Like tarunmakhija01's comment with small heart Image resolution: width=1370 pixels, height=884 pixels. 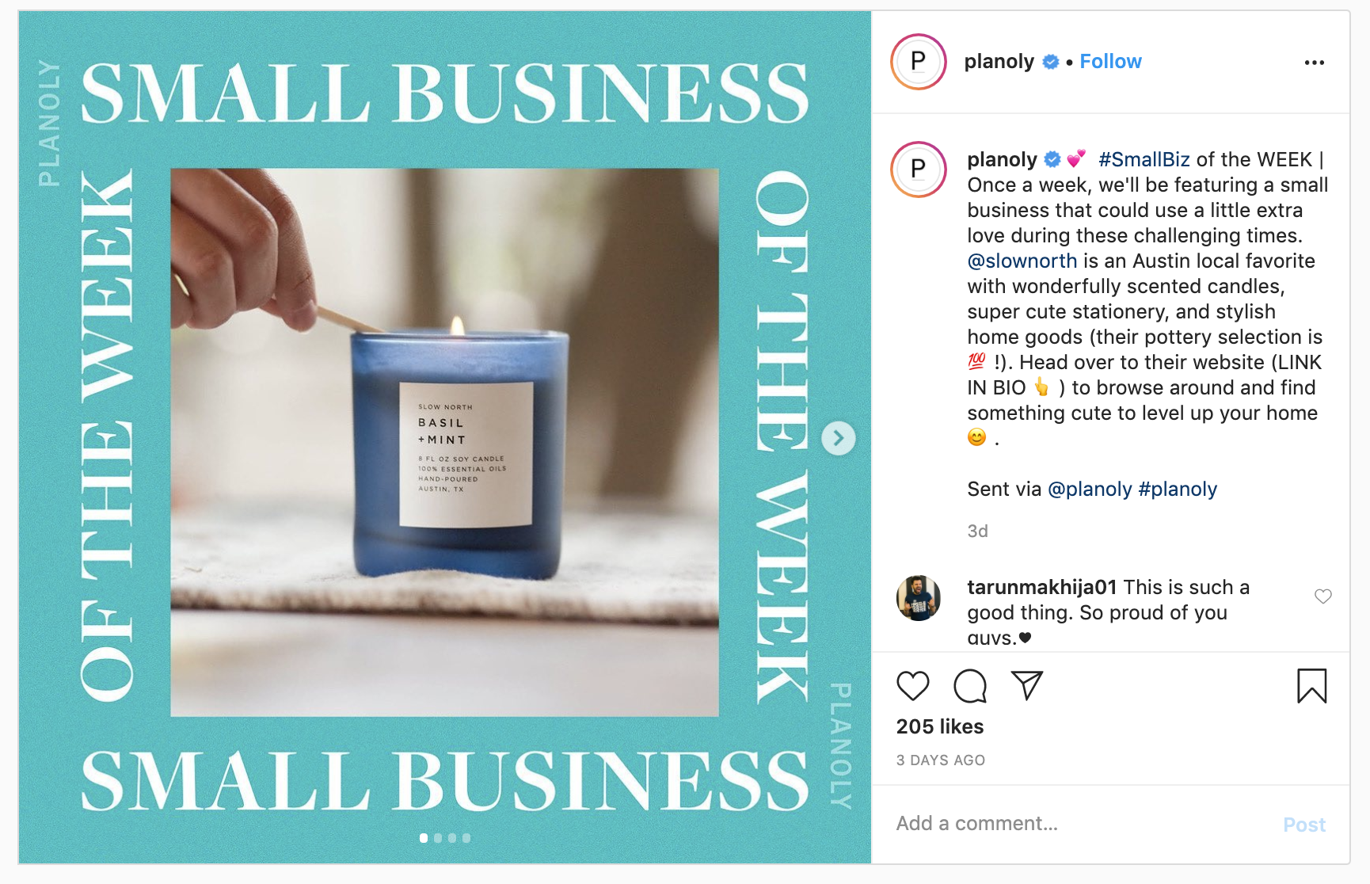tap(1323, 596)
